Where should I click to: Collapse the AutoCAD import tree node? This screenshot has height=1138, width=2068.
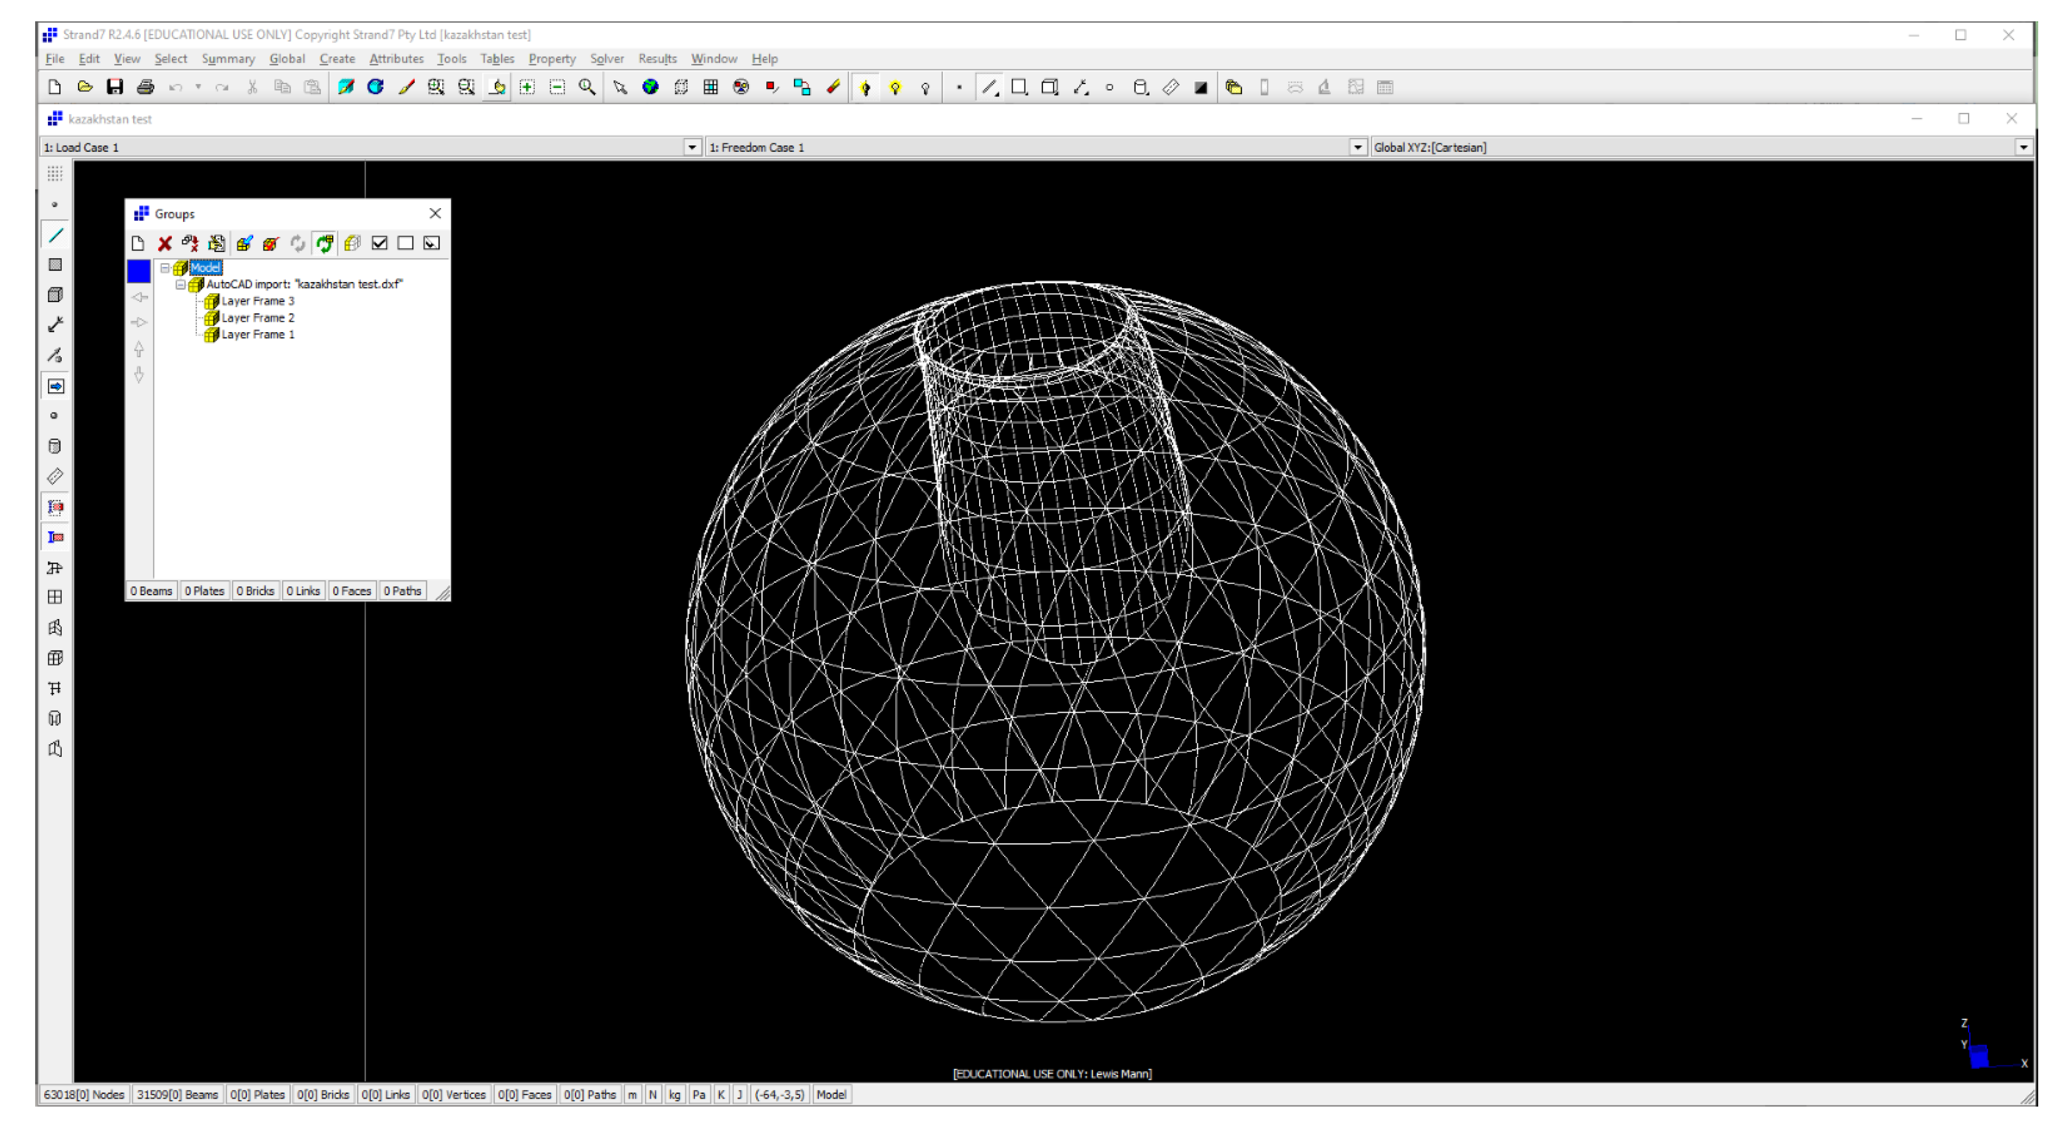pyautogui.click(x=180, y=284)
